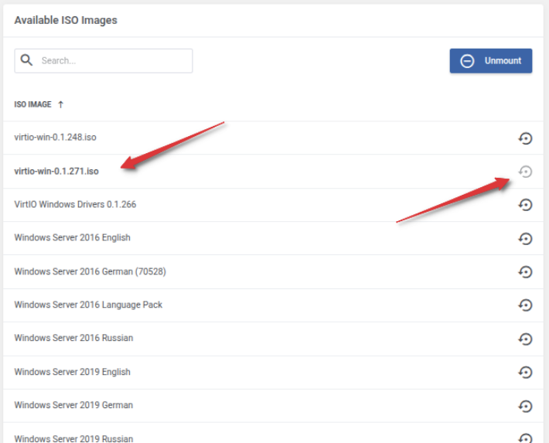Toggle sort direction arrow beside ISO IMAGE
The width and height of the screenshot is (549, 443).
[60, 104]
